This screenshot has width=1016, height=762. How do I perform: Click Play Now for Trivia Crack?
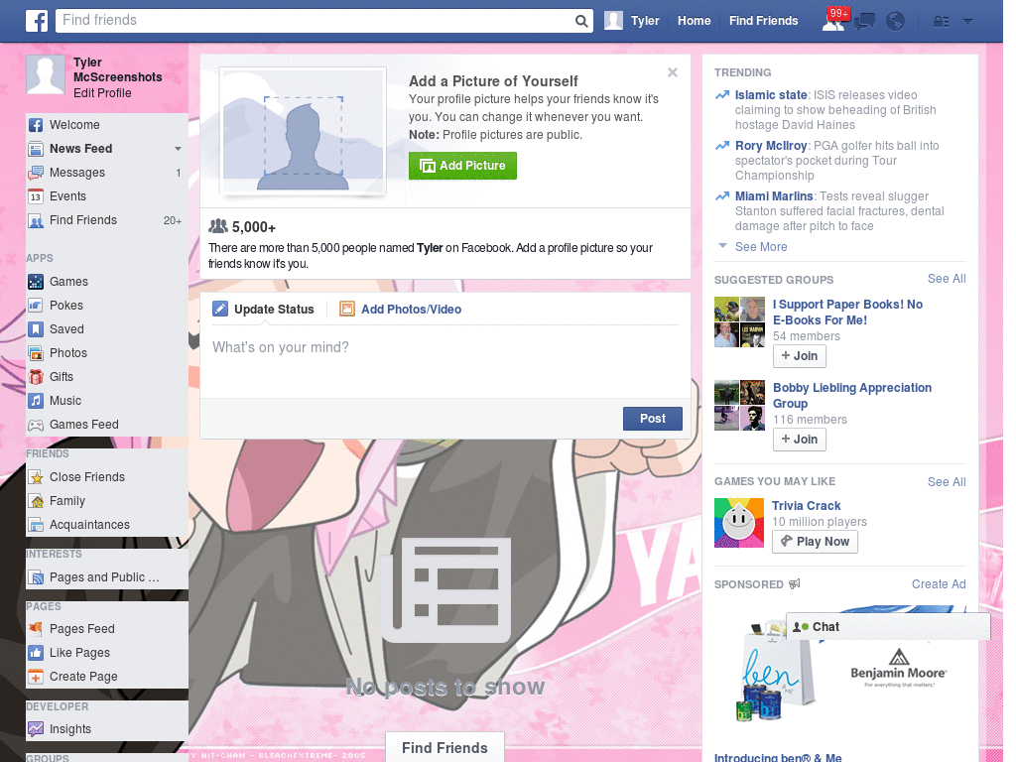click(816, 542)
